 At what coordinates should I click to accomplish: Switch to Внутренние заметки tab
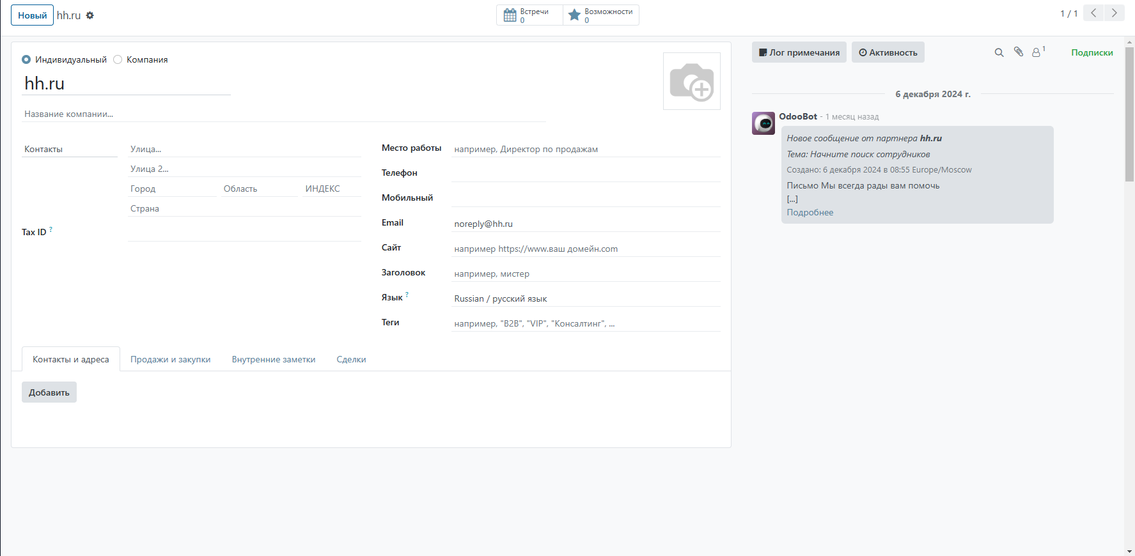273,359
